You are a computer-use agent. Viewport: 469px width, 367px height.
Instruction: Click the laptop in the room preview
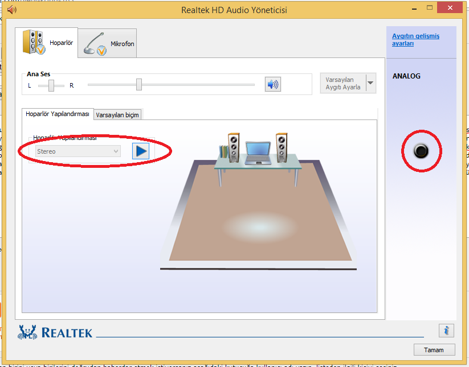tap(258, 153)
